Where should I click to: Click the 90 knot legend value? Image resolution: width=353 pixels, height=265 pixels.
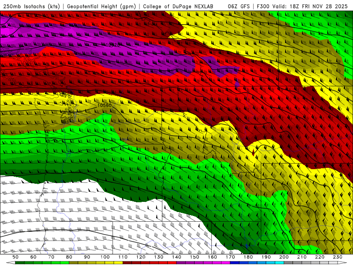pyautogui.click(x=87, y=257)
